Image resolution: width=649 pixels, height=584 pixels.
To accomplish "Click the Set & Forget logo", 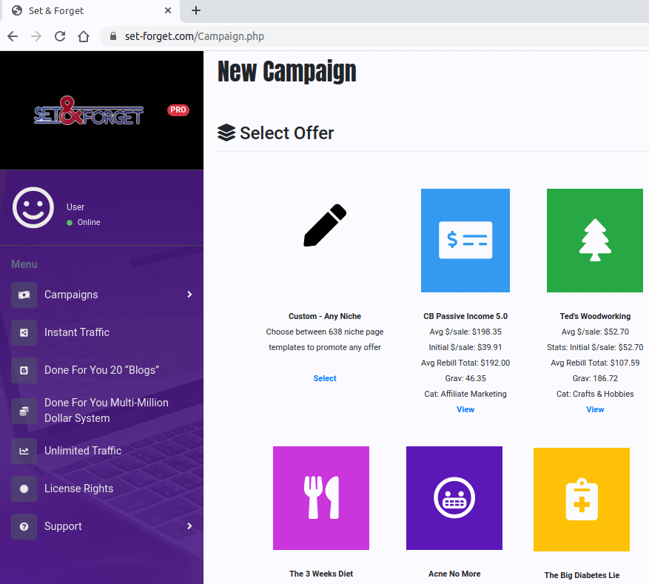I will click(x=89, y=111).
